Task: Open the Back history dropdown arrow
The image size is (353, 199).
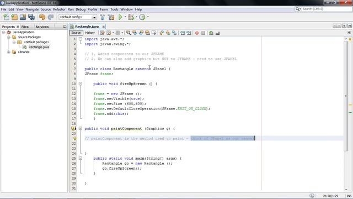Action: 113,33
